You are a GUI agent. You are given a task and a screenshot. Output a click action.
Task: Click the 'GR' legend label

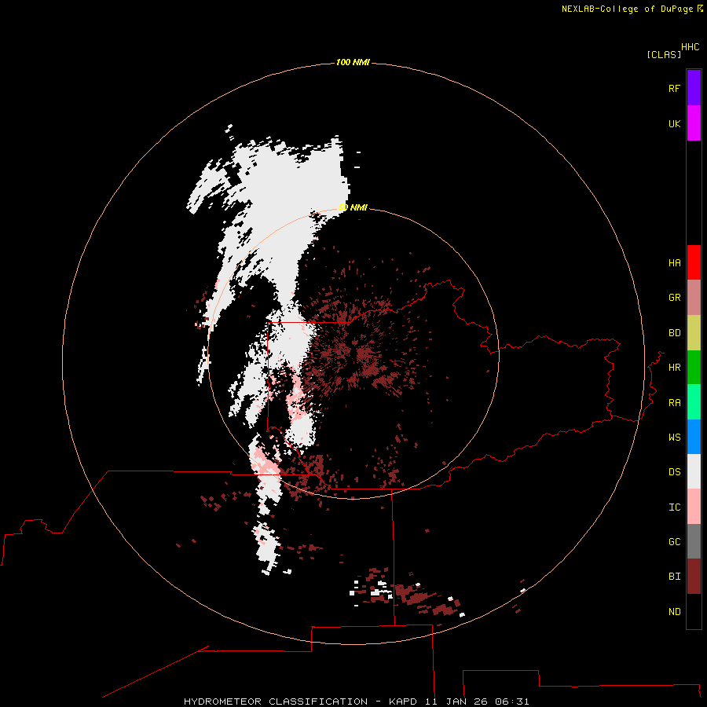(674, 298)
